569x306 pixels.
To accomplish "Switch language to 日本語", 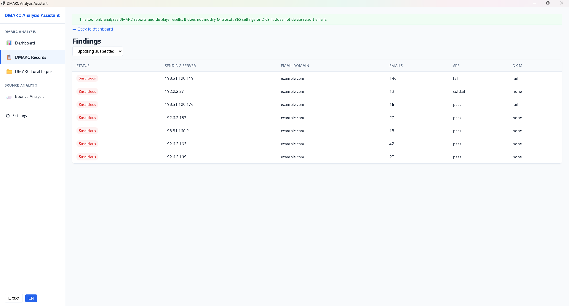I will (x=14, y=298).
